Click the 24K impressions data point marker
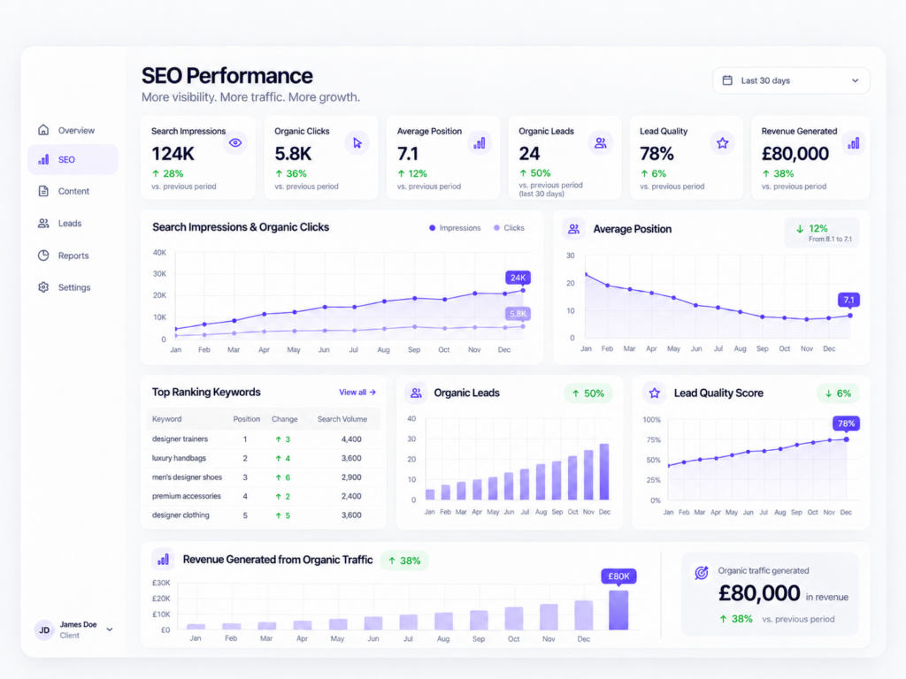 (x=524, y=290)
